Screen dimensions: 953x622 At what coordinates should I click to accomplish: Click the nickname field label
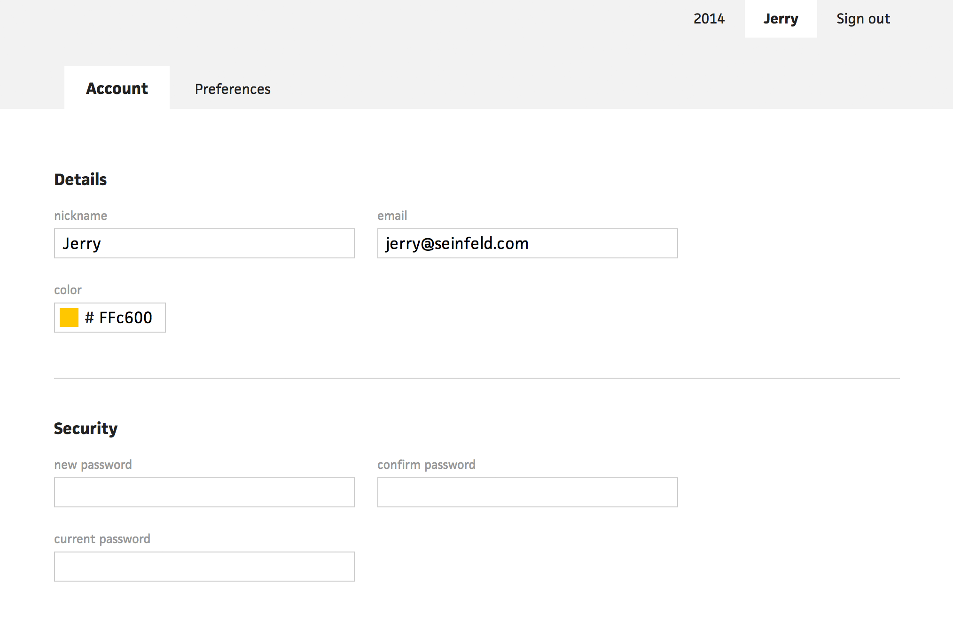tap(80, 216)
